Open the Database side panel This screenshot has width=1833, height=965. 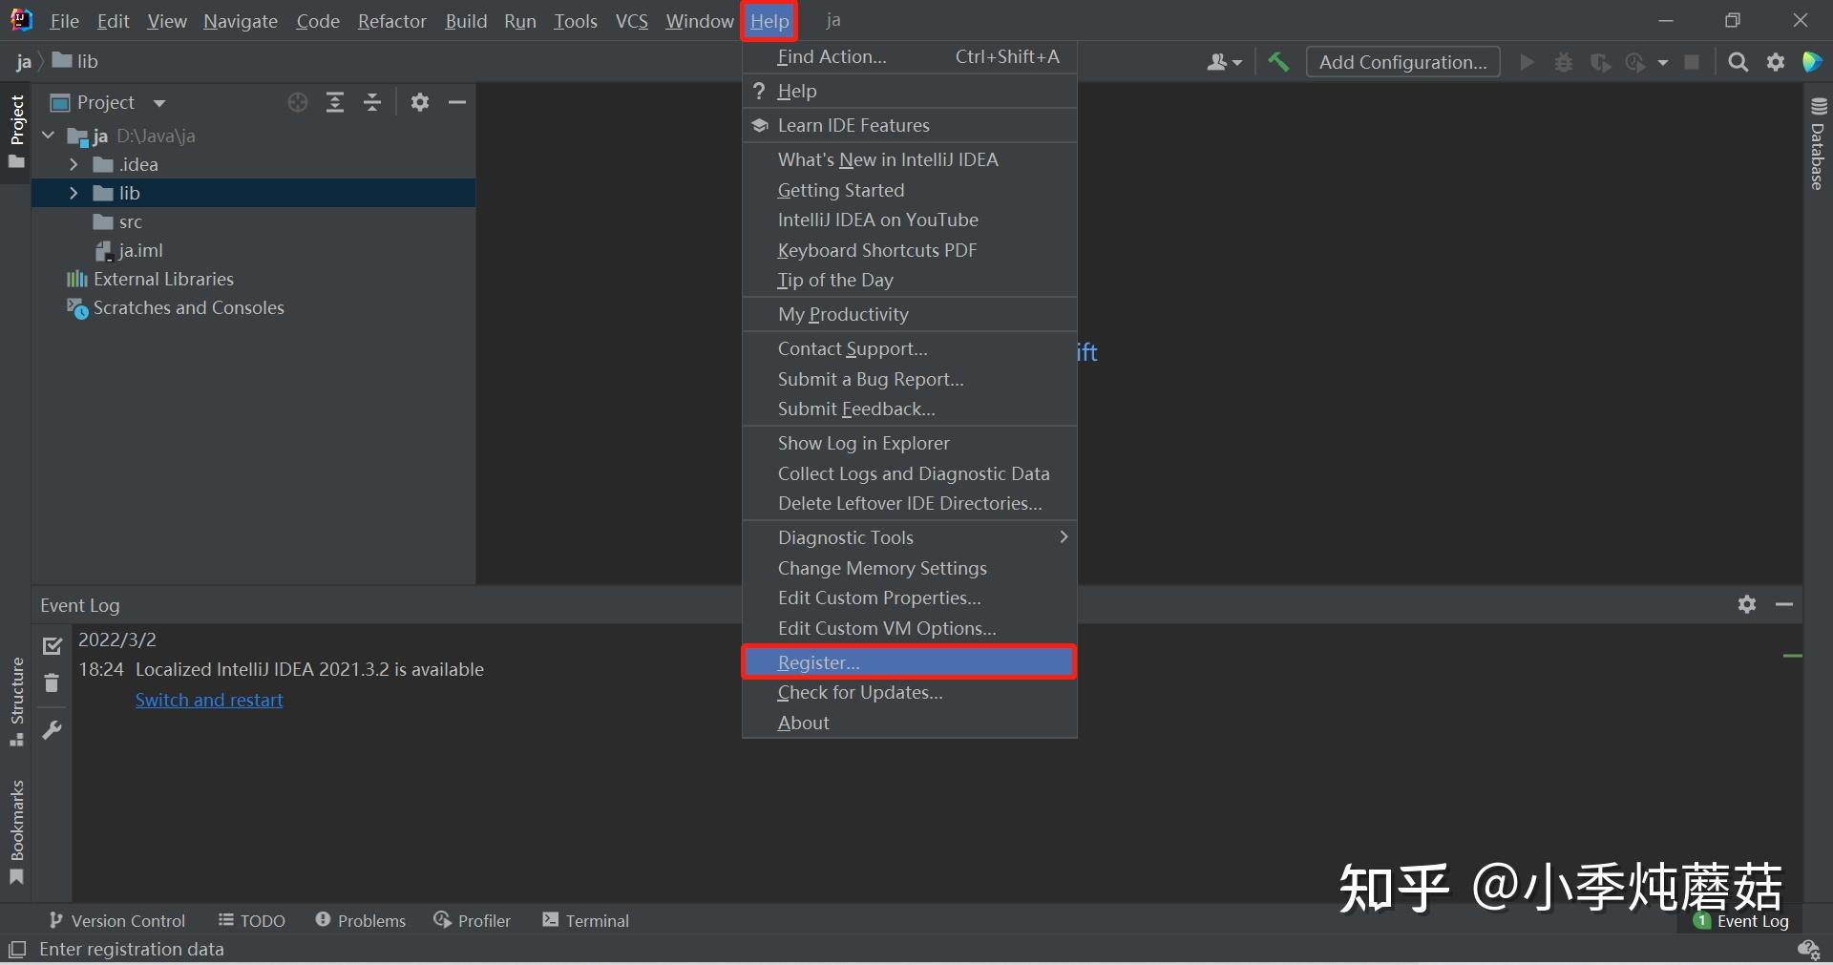[x=1818, y=143]
